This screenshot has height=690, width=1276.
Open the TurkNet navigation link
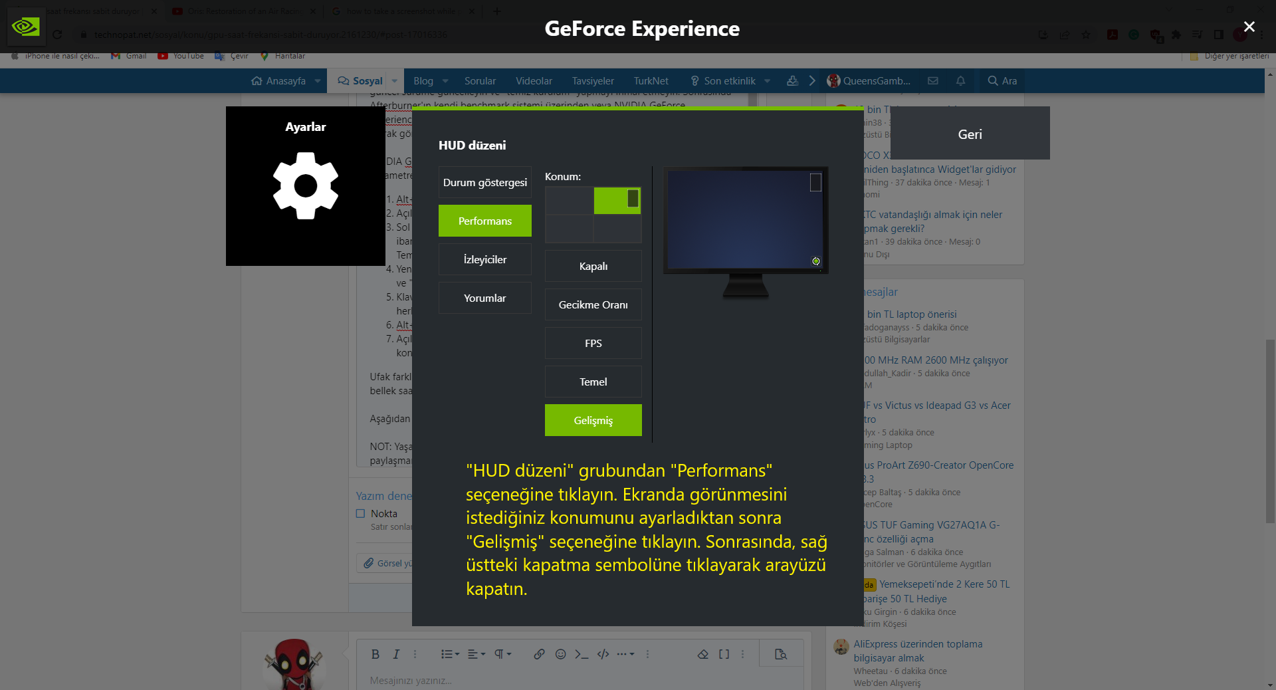pos(651,81)
